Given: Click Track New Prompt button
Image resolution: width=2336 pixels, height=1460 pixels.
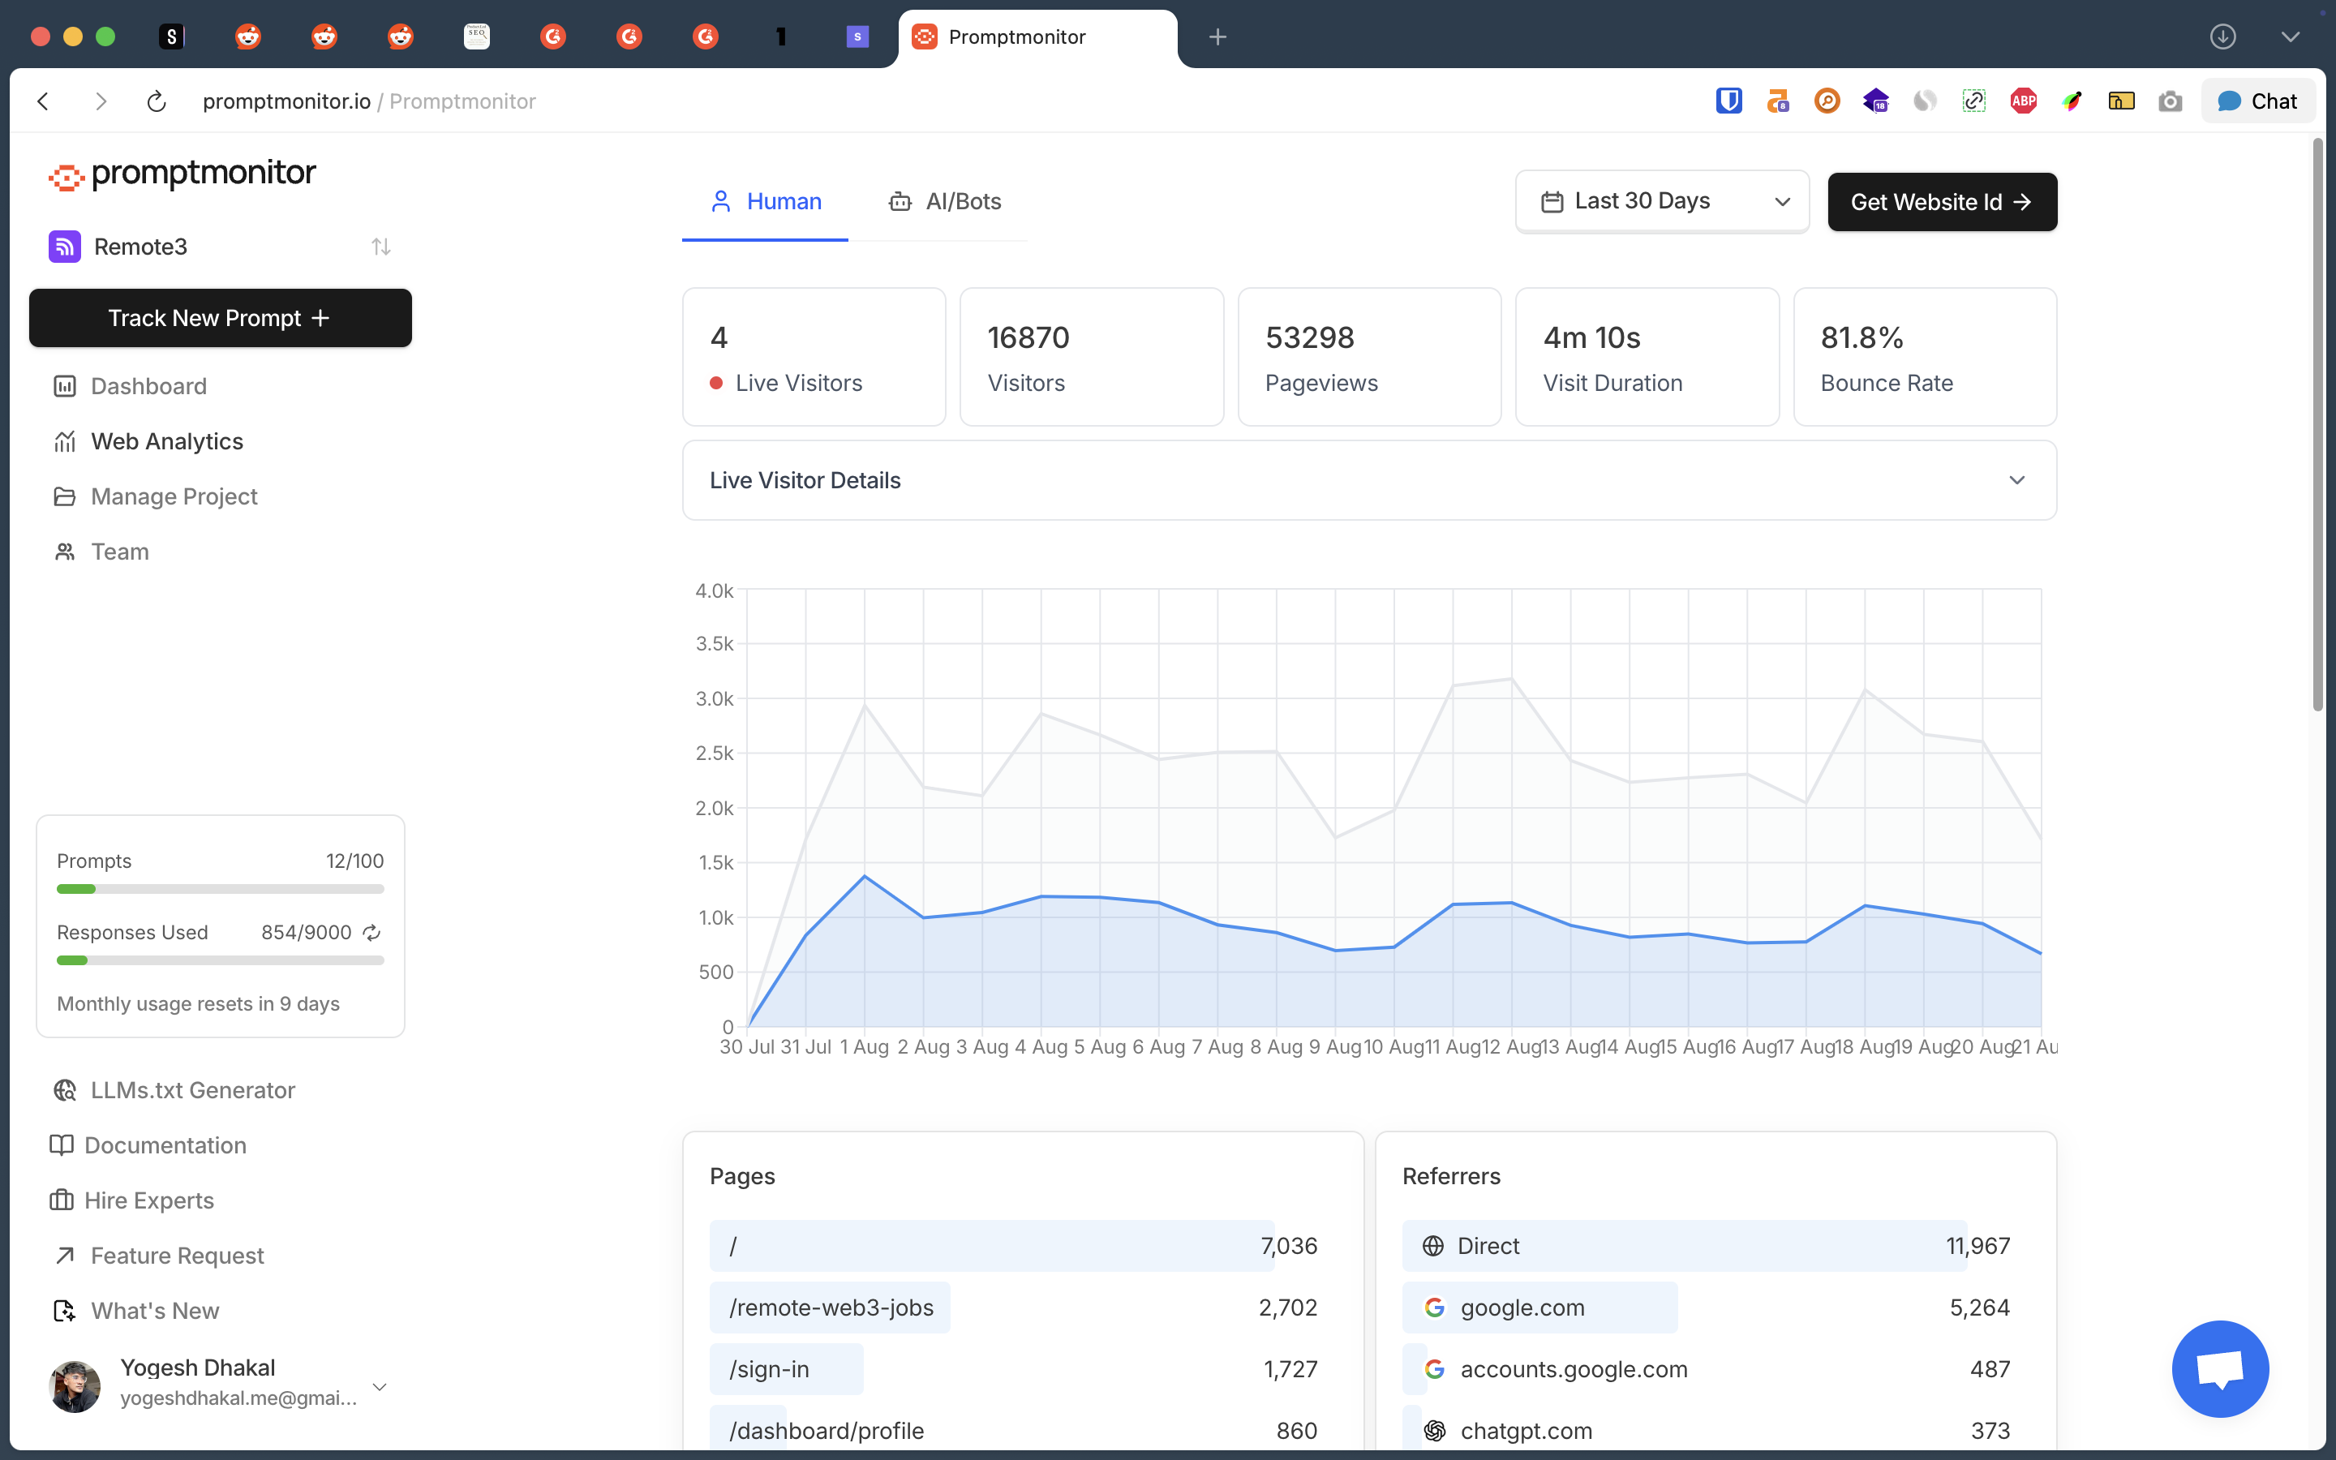Looking at the screenshot, I should coord(220,318).
